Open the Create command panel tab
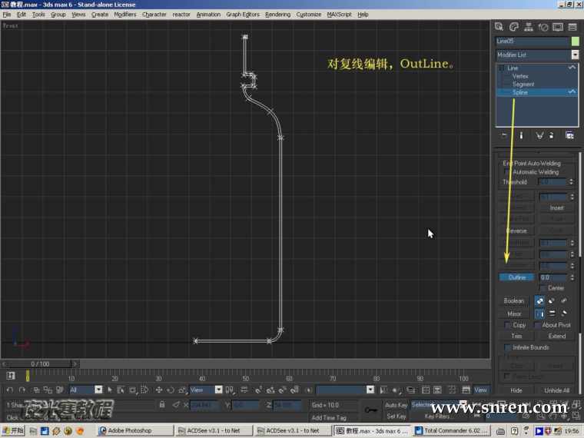Image resolution: width=584 pixels, height=438 pixels. (499, 27)
